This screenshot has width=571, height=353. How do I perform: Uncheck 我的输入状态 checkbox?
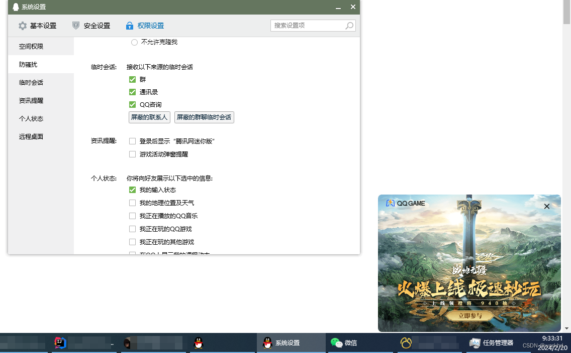133,190
